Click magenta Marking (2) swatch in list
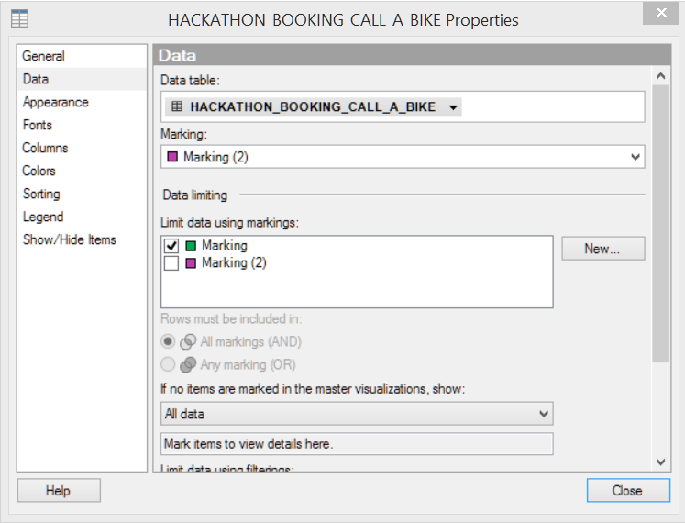This screenshot has width=685, height=523. (191, 263)
